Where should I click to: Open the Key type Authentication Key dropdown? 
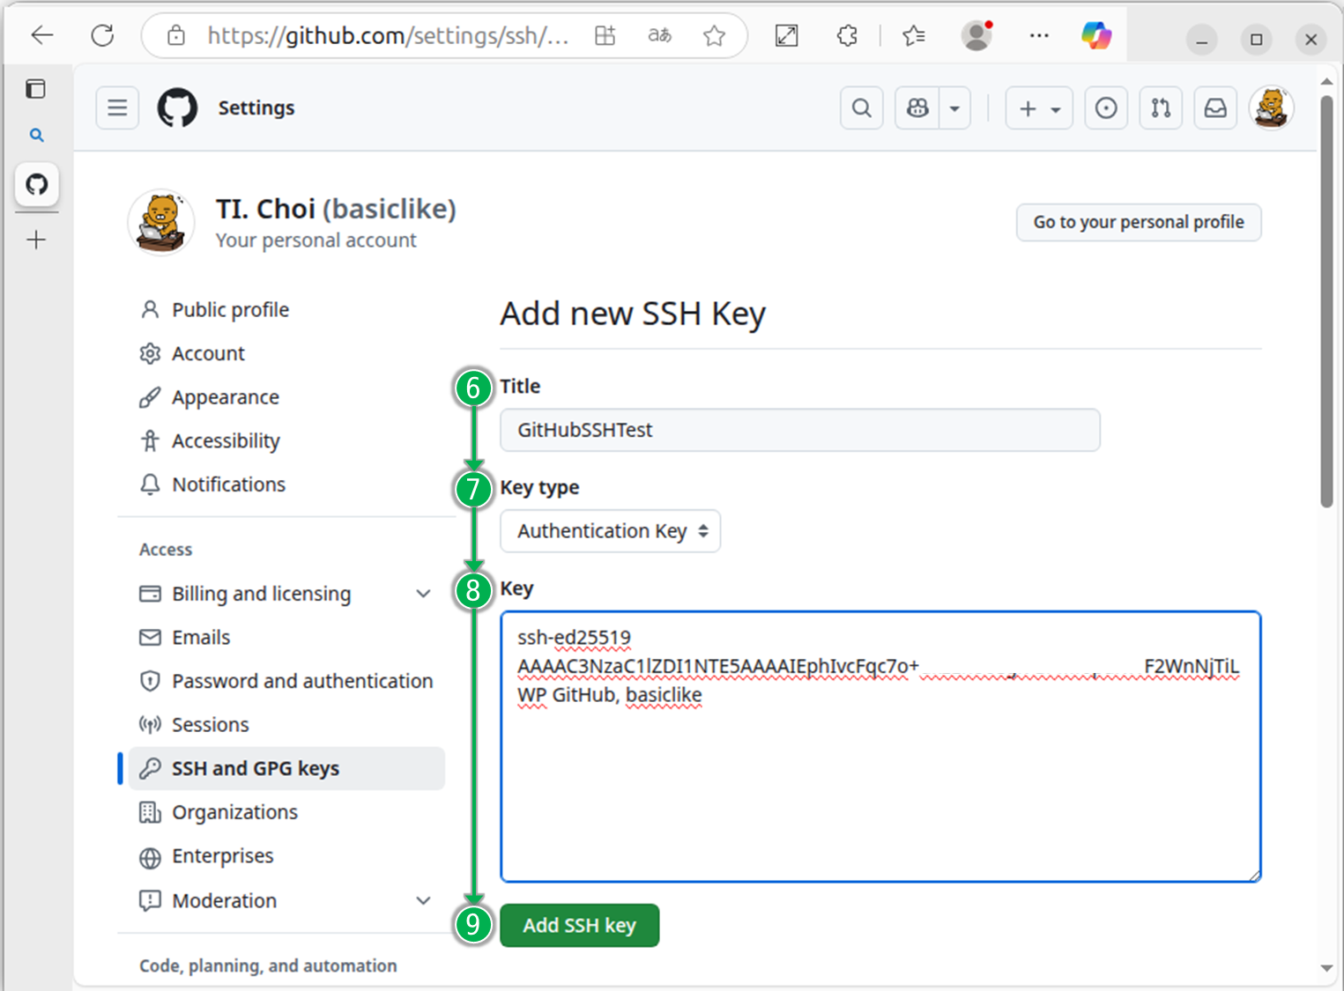pos(610,531)
